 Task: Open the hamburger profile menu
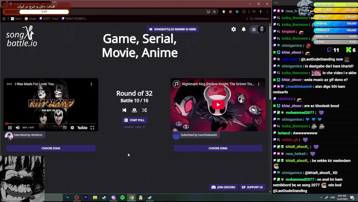(x=254, y=29)
